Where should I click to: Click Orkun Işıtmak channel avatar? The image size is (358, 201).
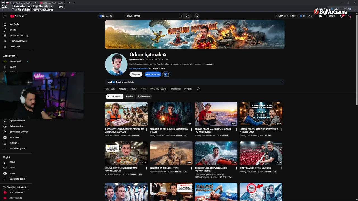(116, 64)
